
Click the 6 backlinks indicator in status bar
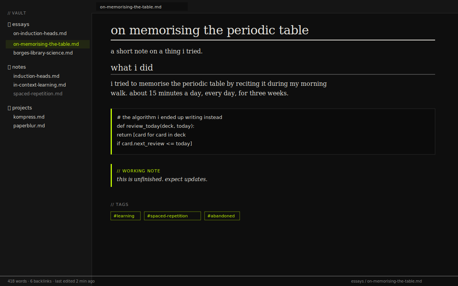click(40, 281)
